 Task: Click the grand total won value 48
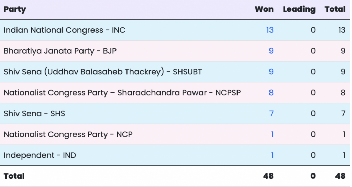pos(268,176)
